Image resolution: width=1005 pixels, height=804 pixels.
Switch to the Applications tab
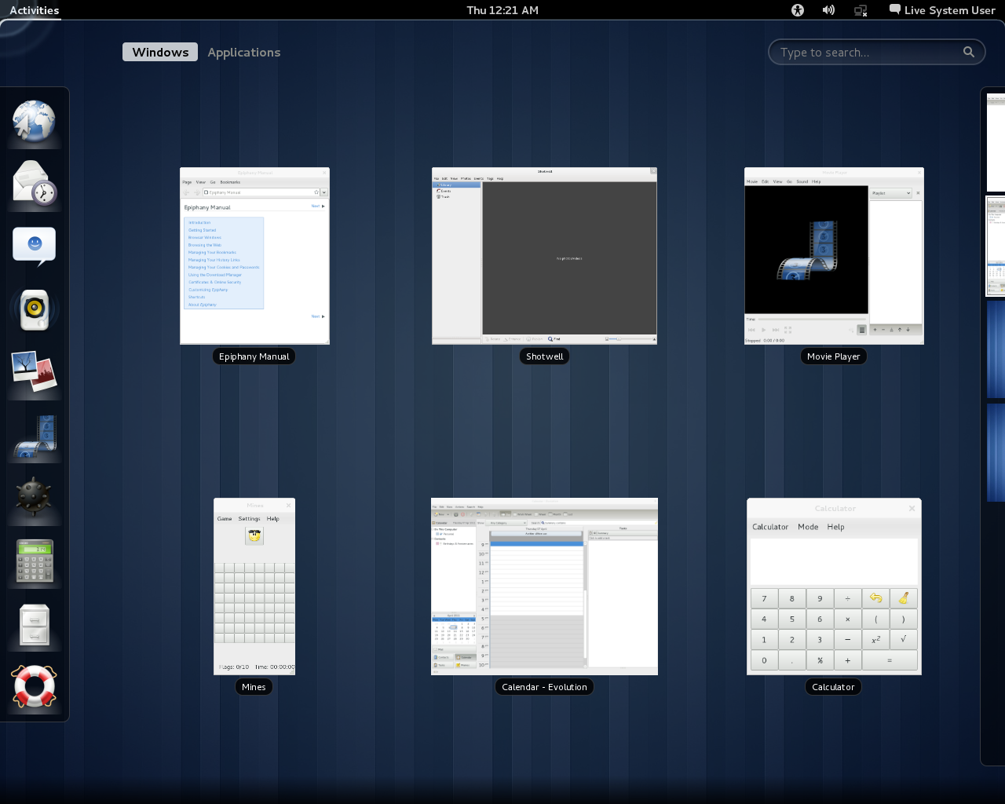point(243,53)
